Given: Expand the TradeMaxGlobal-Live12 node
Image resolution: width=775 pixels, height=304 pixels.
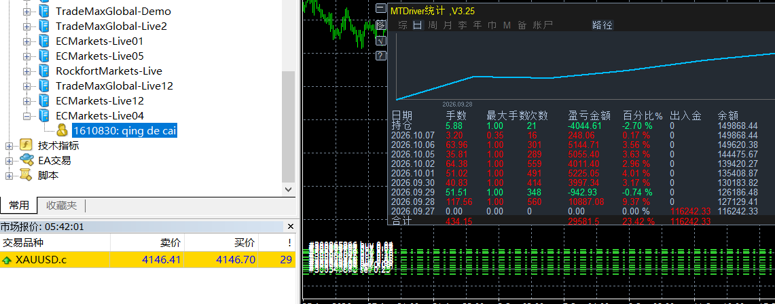Looking at the screenshot, I should tap(26, 86).
